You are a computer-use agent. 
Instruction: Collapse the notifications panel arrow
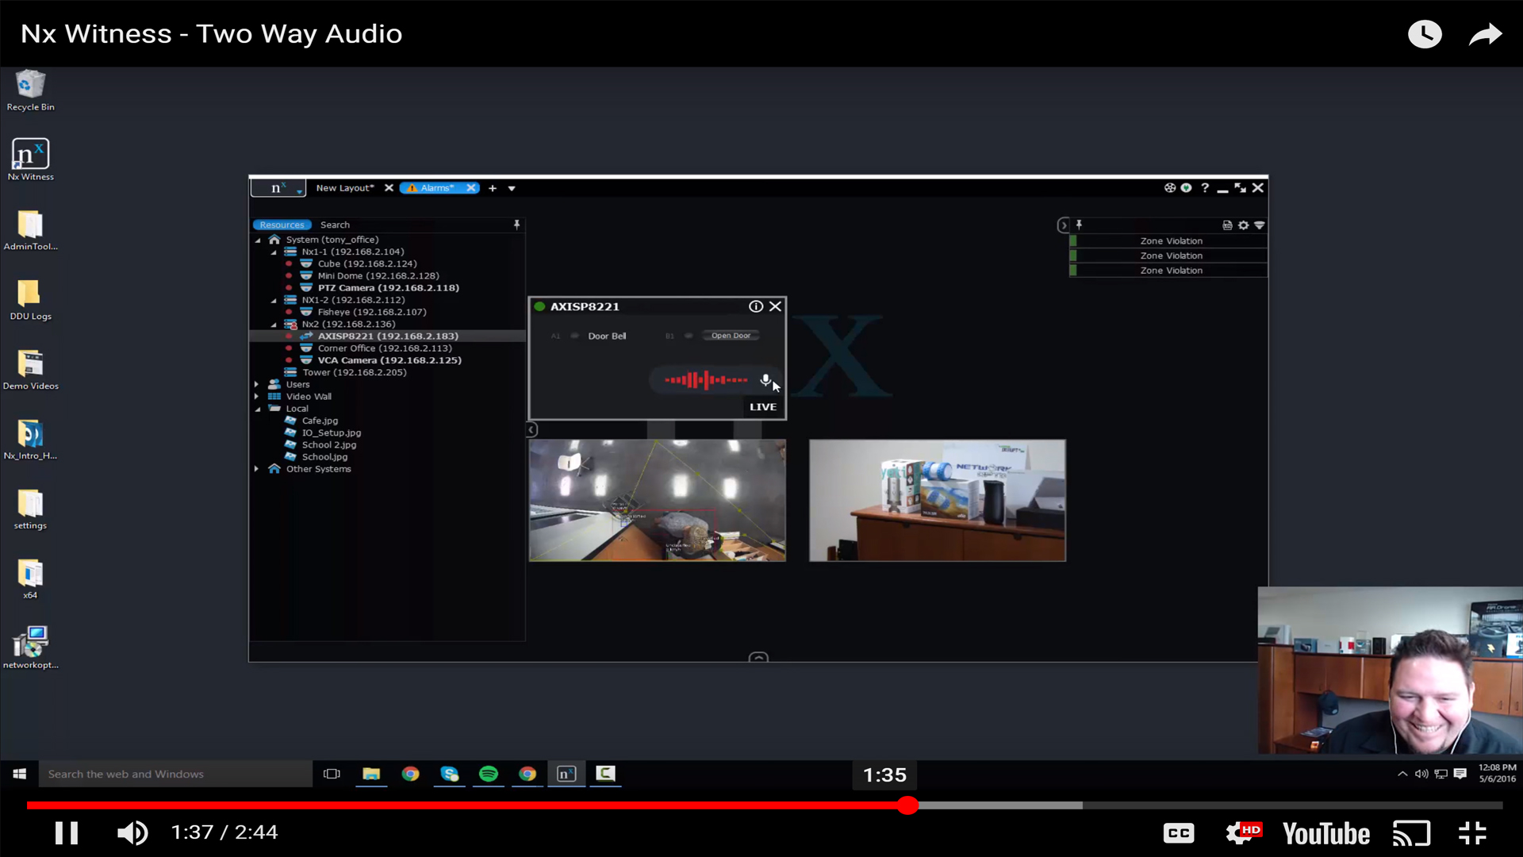pyautogui.click(x=1063, y=225)
